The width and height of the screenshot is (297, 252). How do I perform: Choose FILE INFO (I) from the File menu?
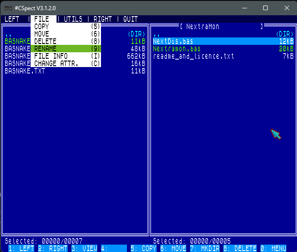pos(66,56)
